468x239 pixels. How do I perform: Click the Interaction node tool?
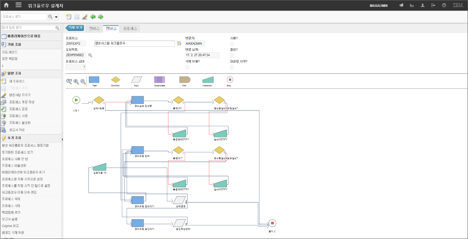pos(207,80)
